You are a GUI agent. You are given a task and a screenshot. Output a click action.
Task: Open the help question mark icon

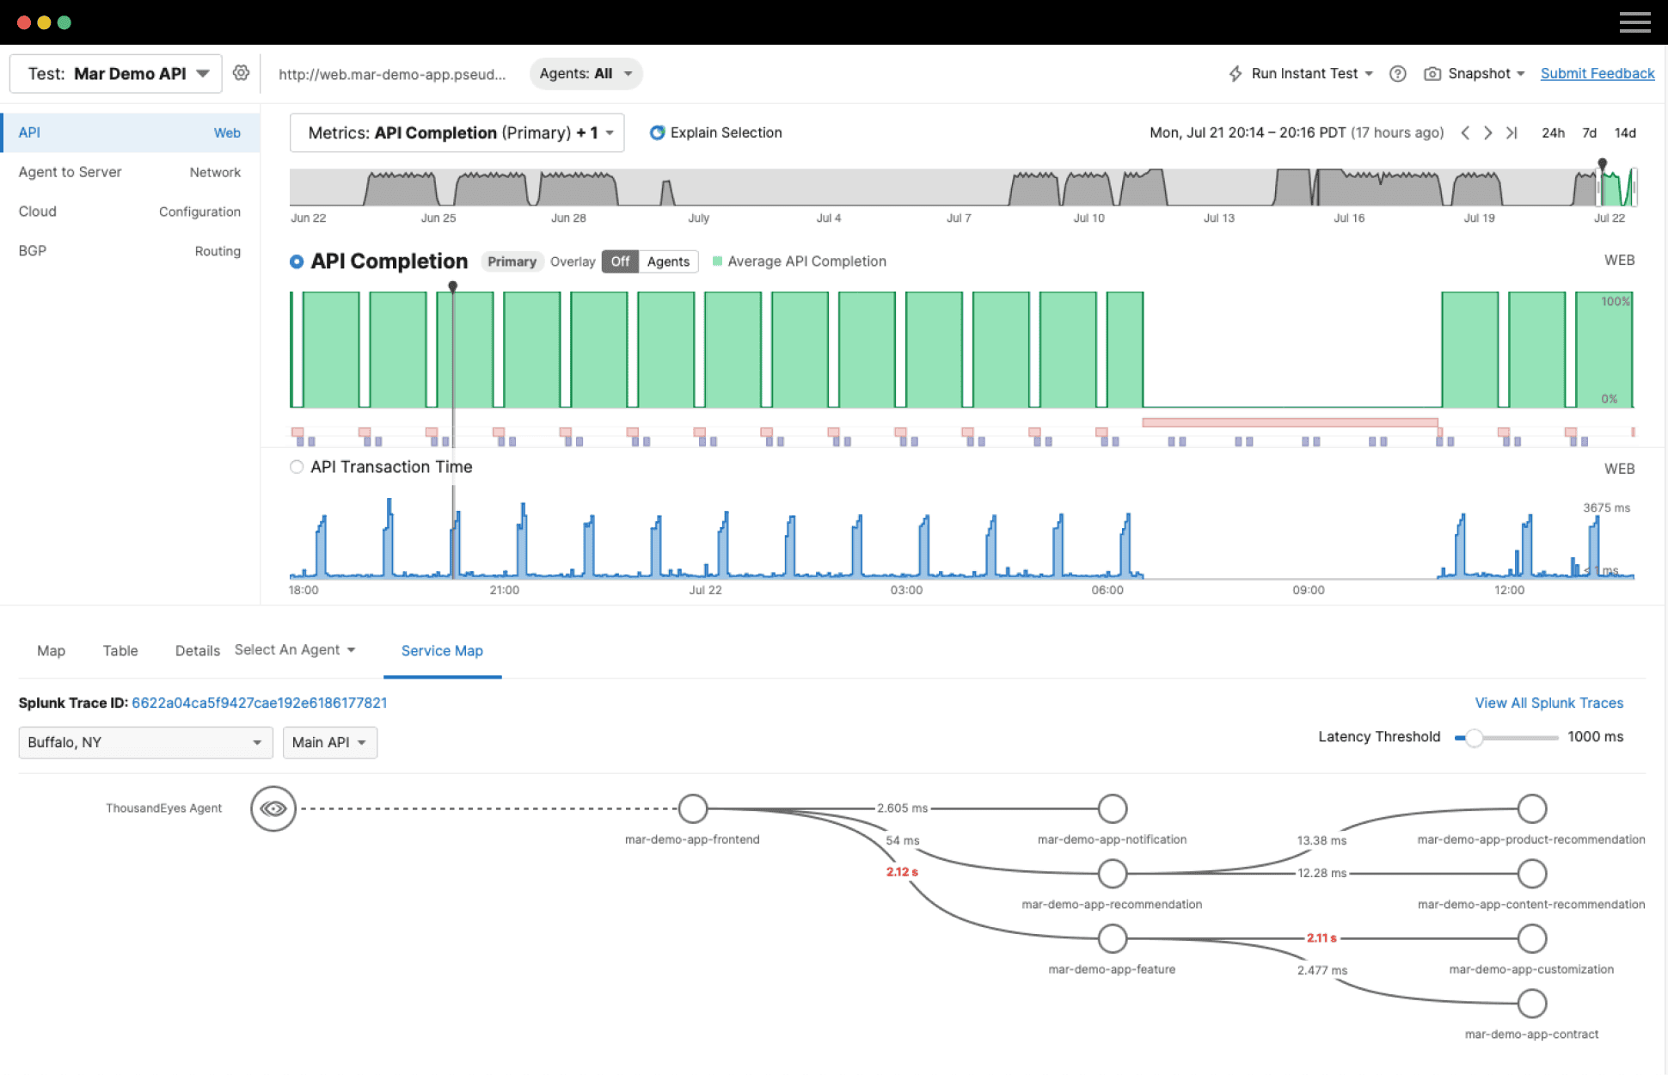(x=1397, y=73)
